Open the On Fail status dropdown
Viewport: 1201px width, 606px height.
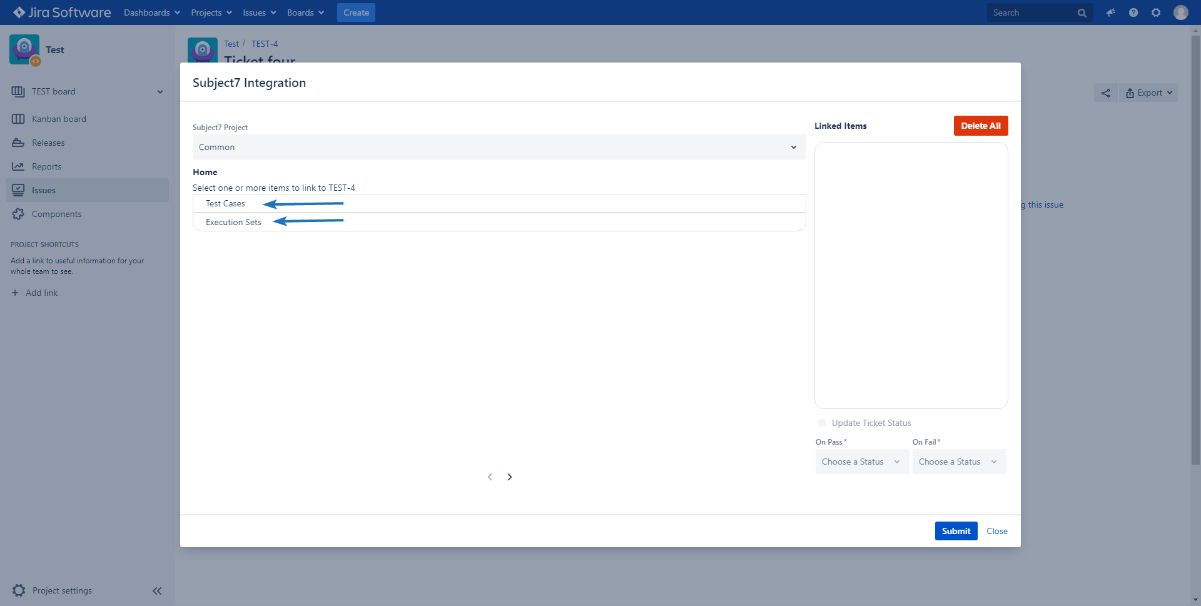(x=958, y=462)
